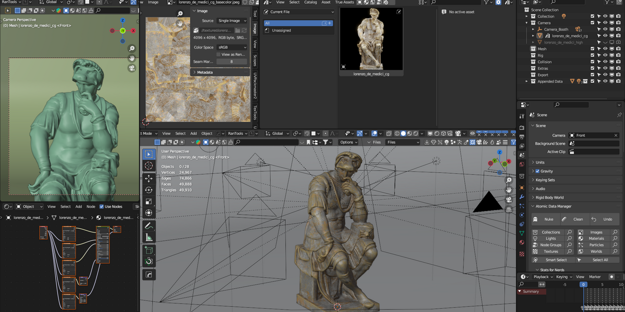Open the Node menu in the shader editor
Screen dimensions: 625x312
coord(91,206)
